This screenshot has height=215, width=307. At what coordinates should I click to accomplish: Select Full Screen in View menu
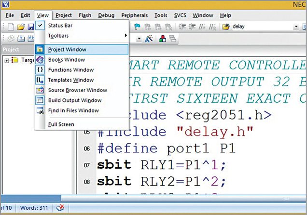pos(60,124)
